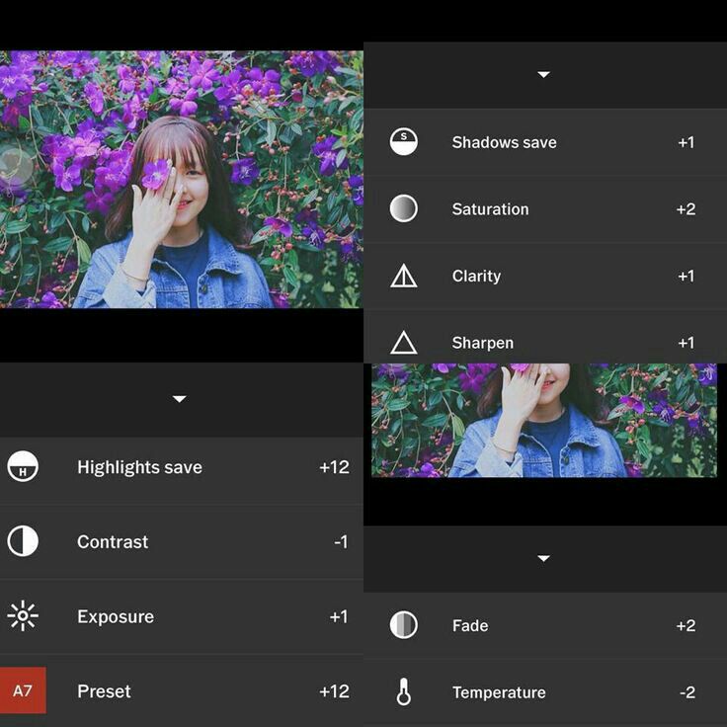Click the Highlights save +12 value

334,467
